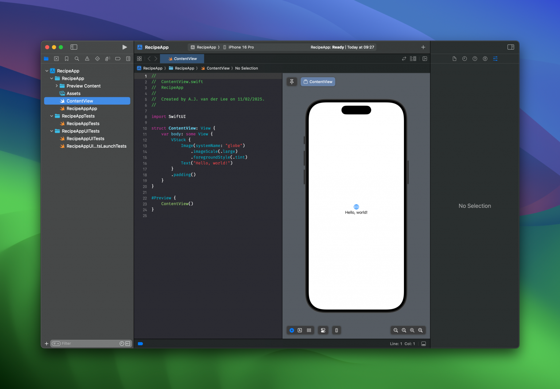Collapse the RecipeAppUITests group
The height and width of the screenshot is (389, 560).
(51, 131)
